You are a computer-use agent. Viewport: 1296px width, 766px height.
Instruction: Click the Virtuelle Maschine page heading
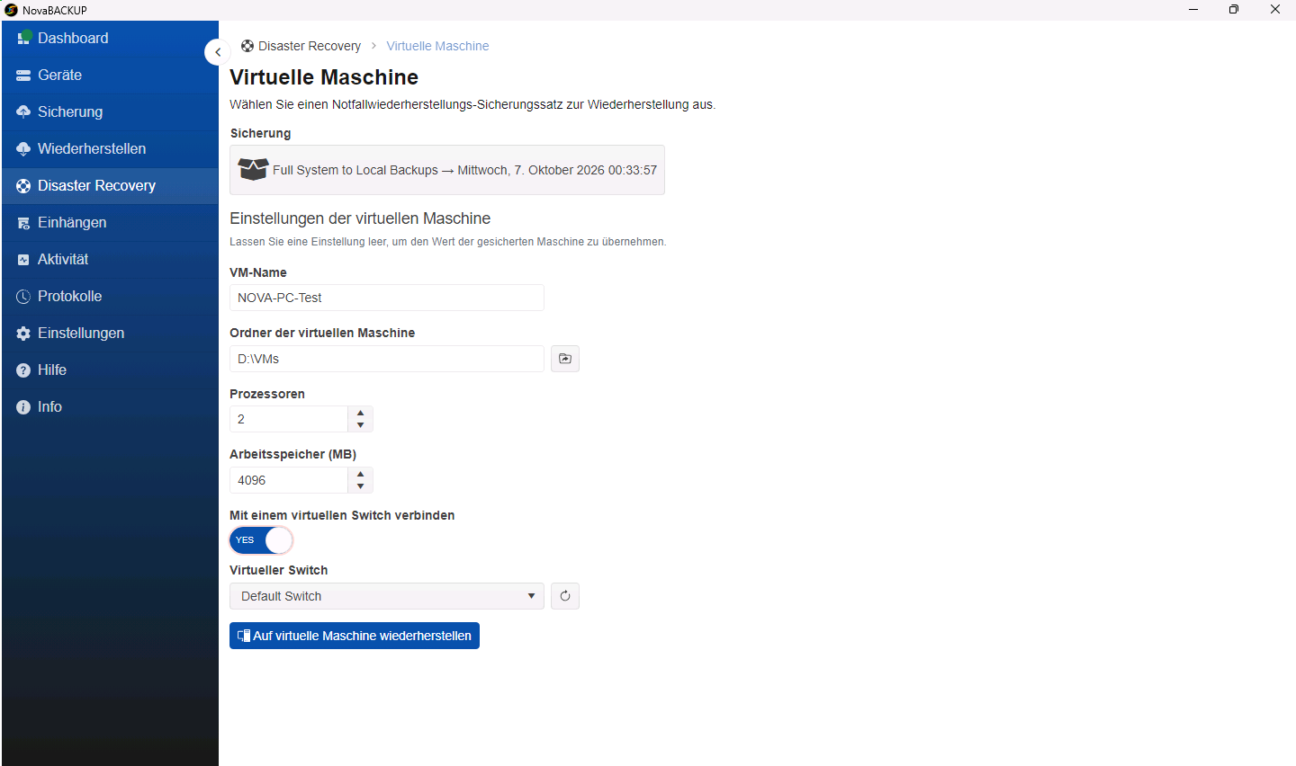[324, 77]
